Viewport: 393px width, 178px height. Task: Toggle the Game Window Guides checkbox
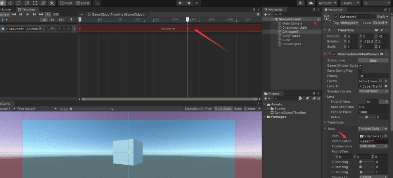click(x=360, y=65)
